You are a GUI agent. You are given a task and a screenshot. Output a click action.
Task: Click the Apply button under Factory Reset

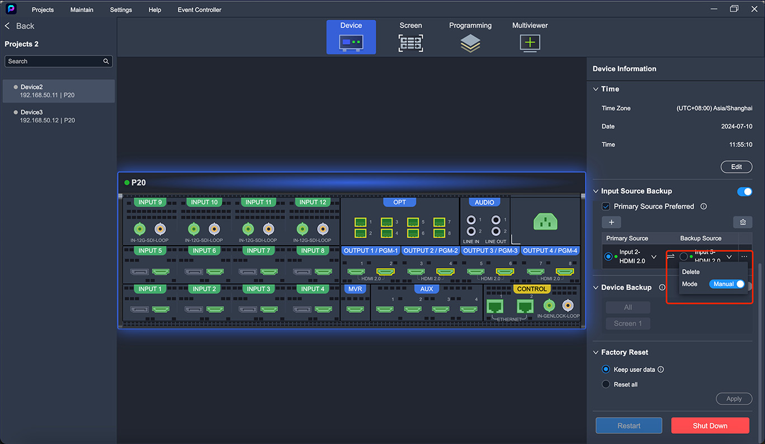[734, 399]
